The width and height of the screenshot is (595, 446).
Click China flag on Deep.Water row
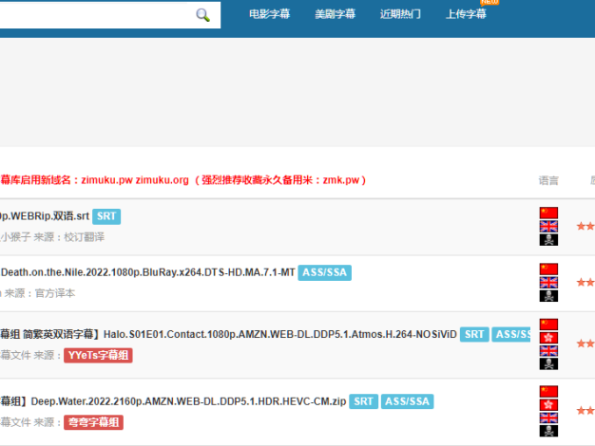coord(548,391)
